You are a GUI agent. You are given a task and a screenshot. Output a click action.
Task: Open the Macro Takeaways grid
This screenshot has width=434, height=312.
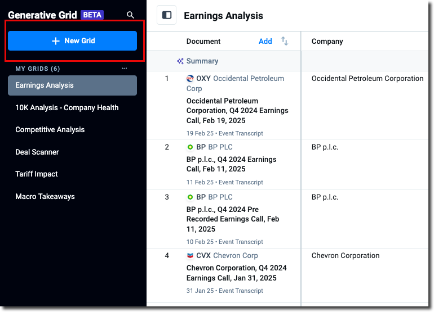[45, 197]
